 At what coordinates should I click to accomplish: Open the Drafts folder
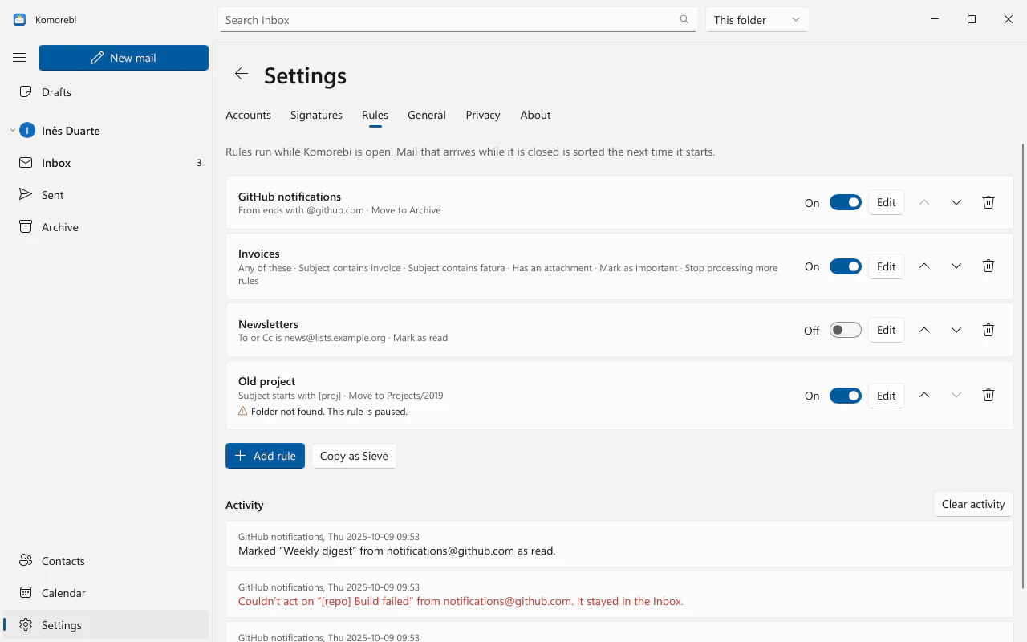106,92
